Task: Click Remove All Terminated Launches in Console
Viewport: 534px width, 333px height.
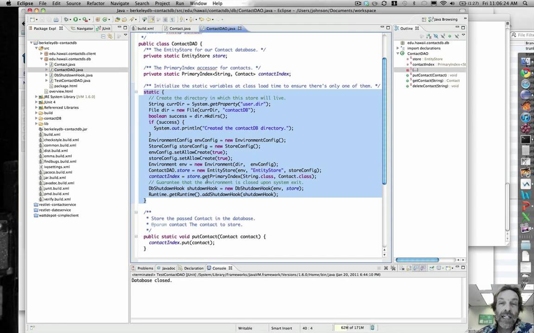Action: pos(393,268)
